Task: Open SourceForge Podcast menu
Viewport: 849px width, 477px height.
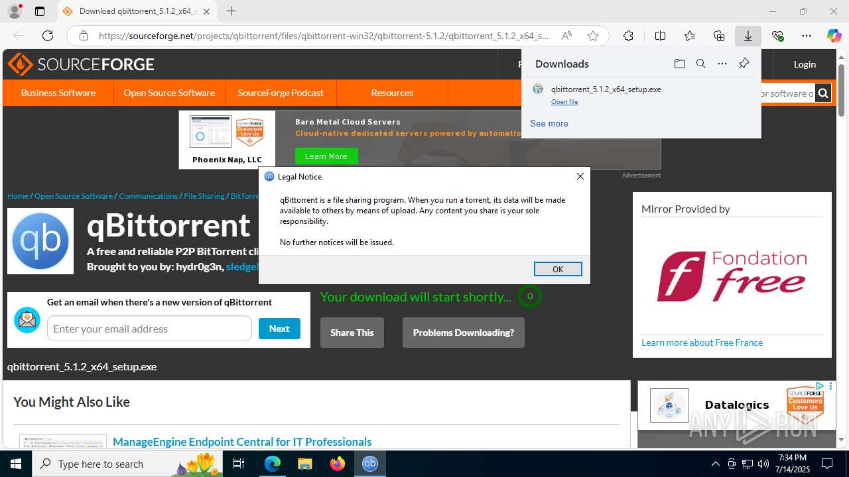Action: (281, 93)
